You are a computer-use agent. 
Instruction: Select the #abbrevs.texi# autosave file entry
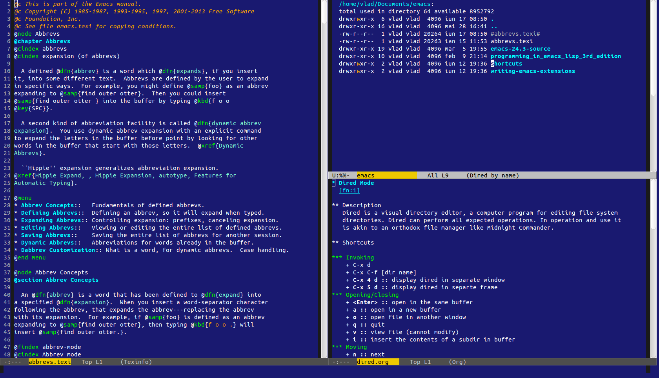coord(515,34)
